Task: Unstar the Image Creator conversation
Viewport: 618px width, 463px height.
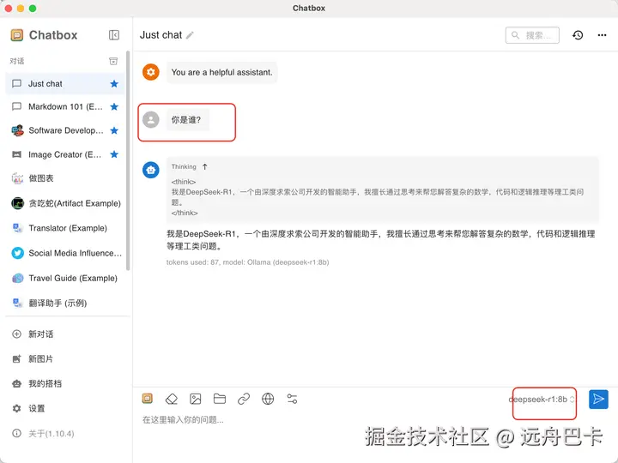Action: [x=114, y=154]
